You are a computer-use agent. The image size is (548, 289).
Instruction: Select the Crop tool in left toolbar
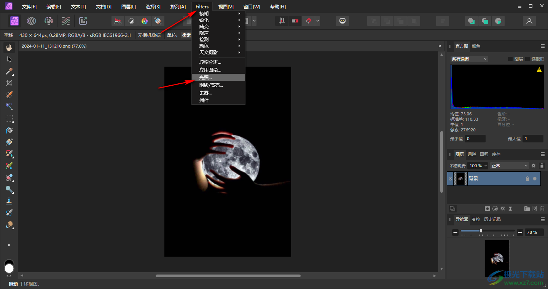point(9,83)
